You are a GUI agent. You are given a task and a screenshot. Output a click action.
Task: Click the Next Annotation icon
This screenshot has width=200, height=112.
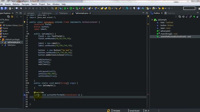click(x=147, y=8)
